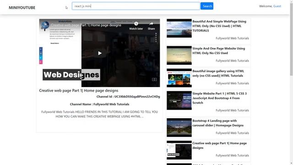The width and height of the screenshot is (293, 165).
Task: Click the Search button
Action: pos(207,6)
